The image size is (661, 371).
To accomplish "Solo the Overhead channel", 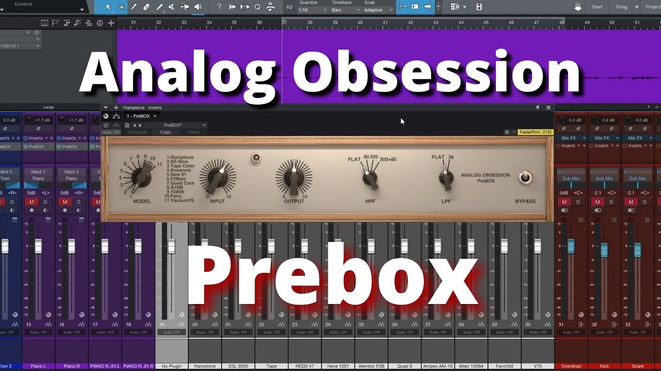I will (x=578, y=202).
